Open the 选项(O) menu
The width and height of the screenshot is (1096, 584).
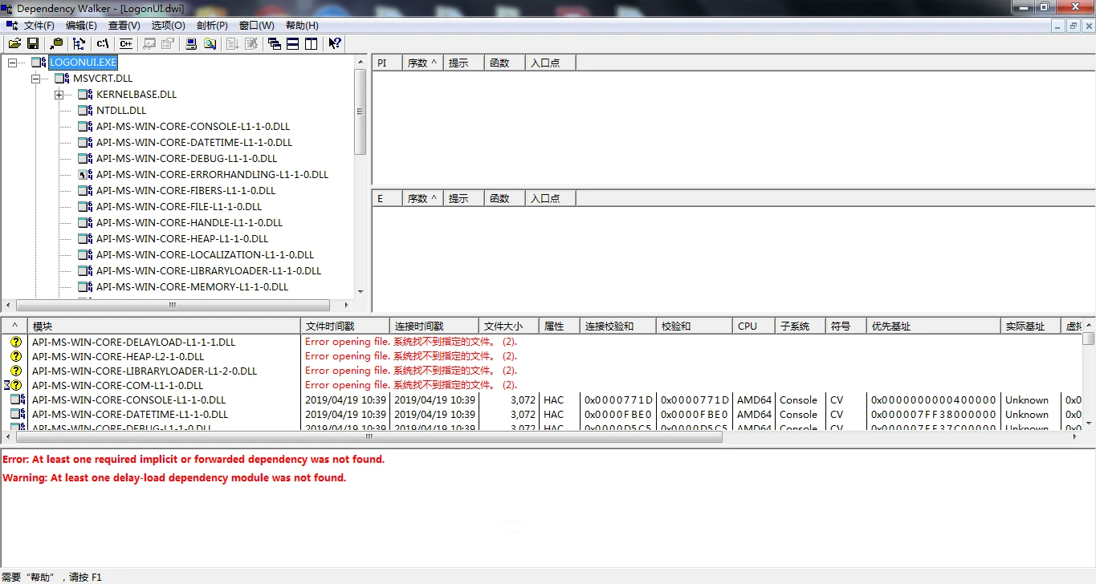[x=168, y=26]
